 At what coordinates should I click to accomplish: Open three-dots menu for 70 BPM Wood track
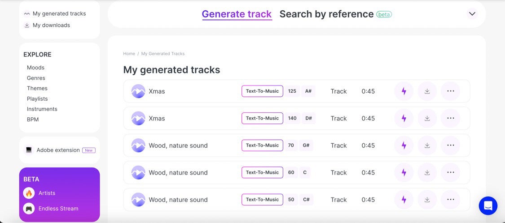pos(450,146)
